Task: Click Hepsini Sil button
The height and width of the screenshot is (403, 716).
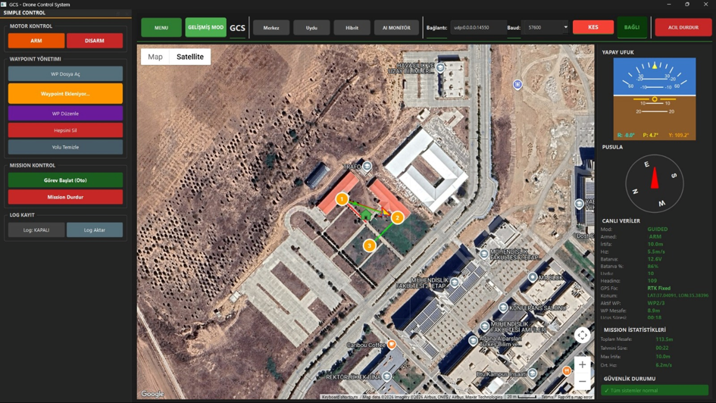Action: (x=65, y=130)
